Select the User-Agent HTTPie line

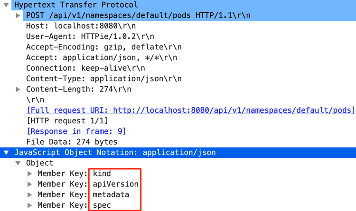[x=90, y=36]
